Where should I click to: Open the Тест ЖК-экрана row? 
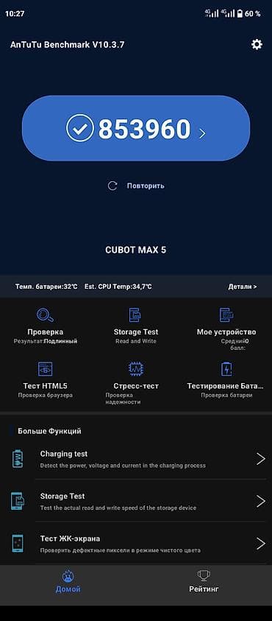coord(136,544)
